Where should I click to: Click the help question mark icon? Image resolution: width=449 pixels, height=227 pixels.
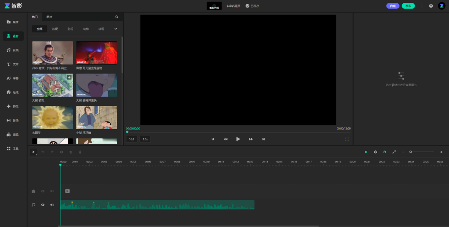click(x=431, y=6)
